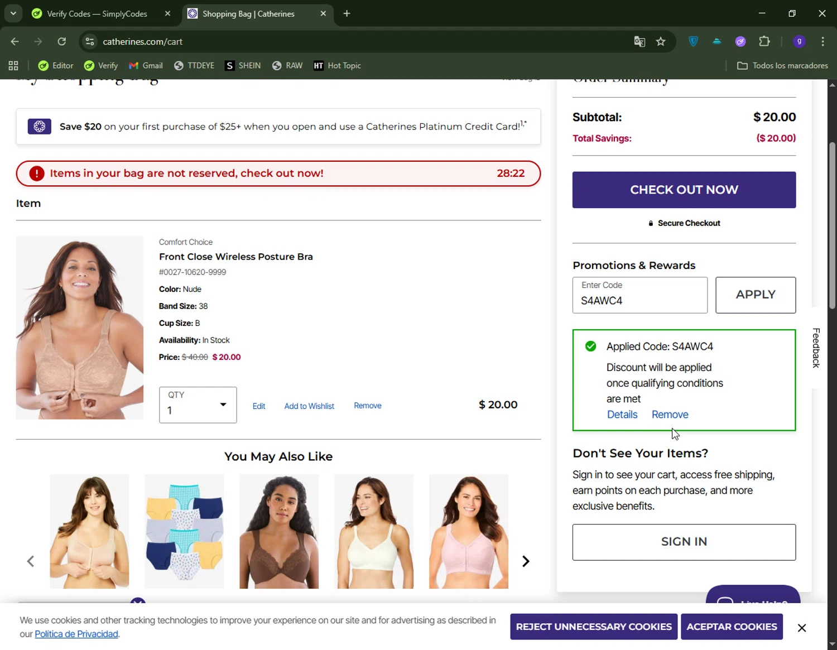
Task: Open the apps grid in bookmarks bar
Action: (13, 66)
